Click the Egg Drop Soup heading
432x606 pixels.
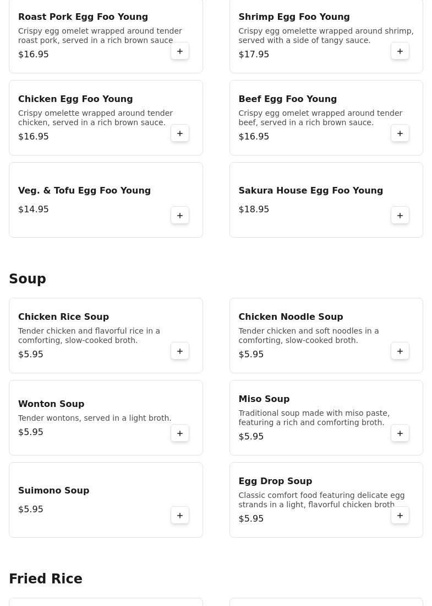[x=275, y=481]
